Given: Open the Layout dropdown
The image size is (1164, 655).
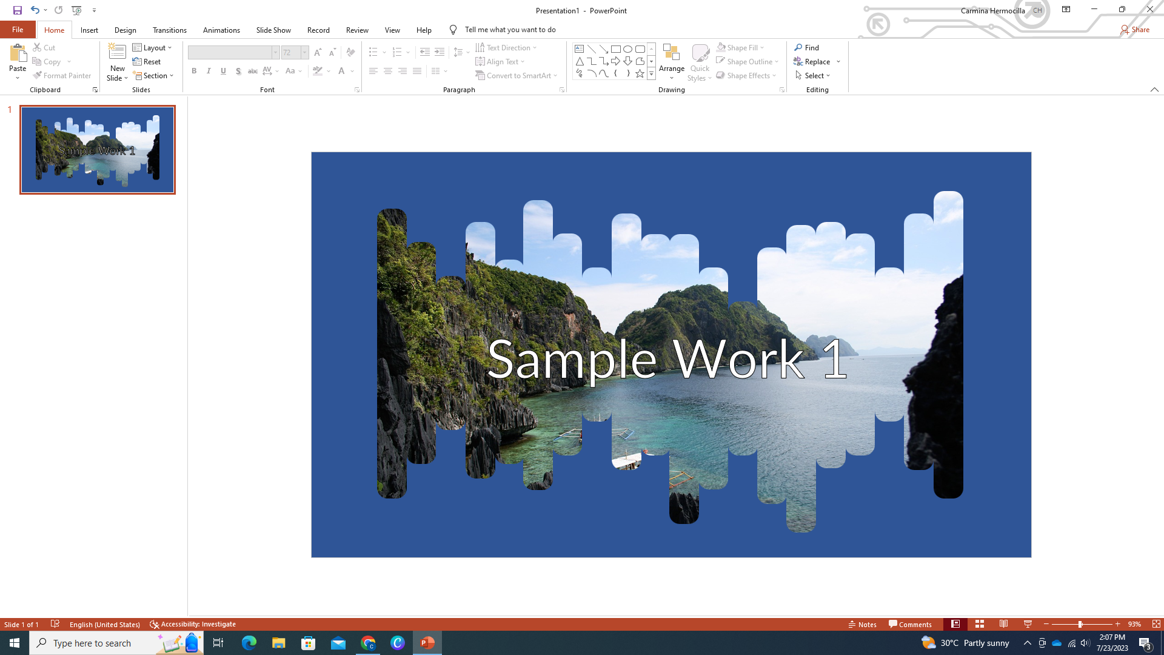Looking at the screenshot, I should (152, 47).
